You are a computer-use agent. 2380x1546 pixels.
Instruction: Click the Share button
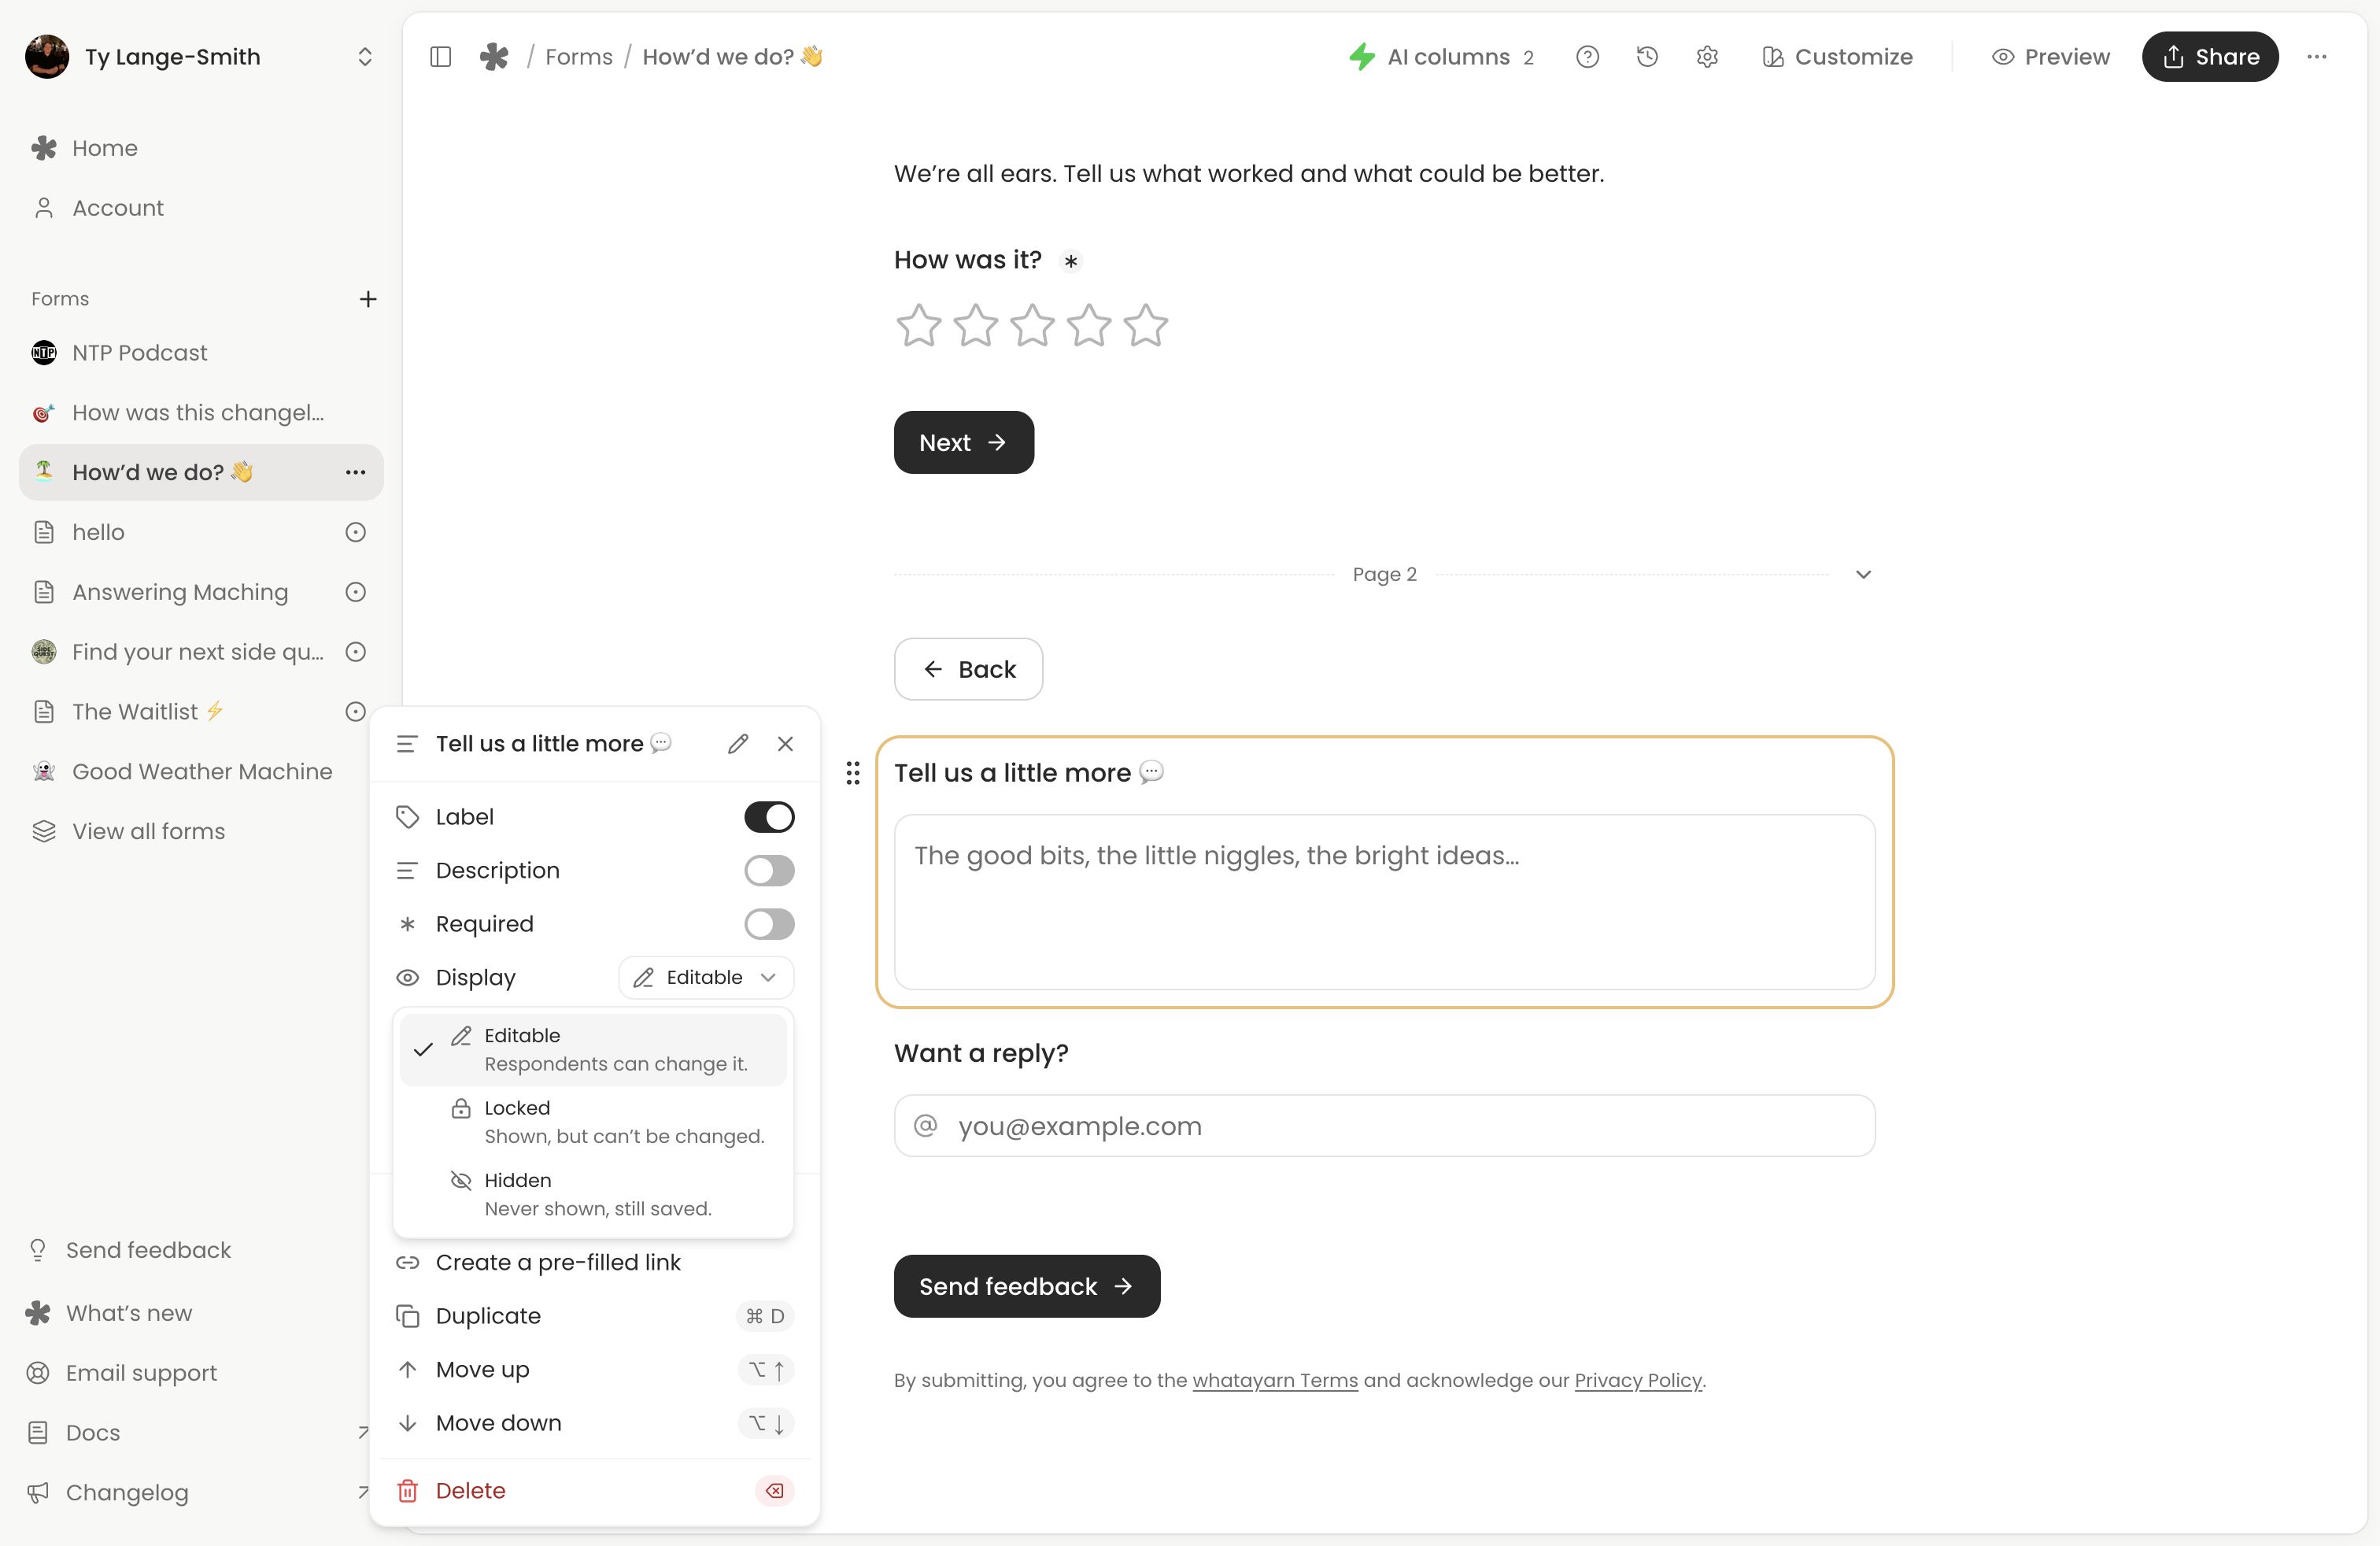(x=2210, y=57)
